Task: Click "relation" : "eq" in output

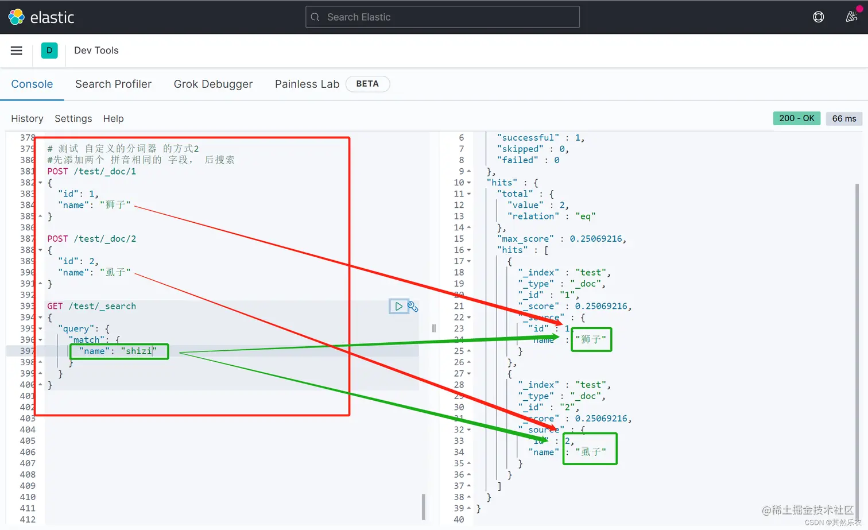Action: click(x=552, y=216)
